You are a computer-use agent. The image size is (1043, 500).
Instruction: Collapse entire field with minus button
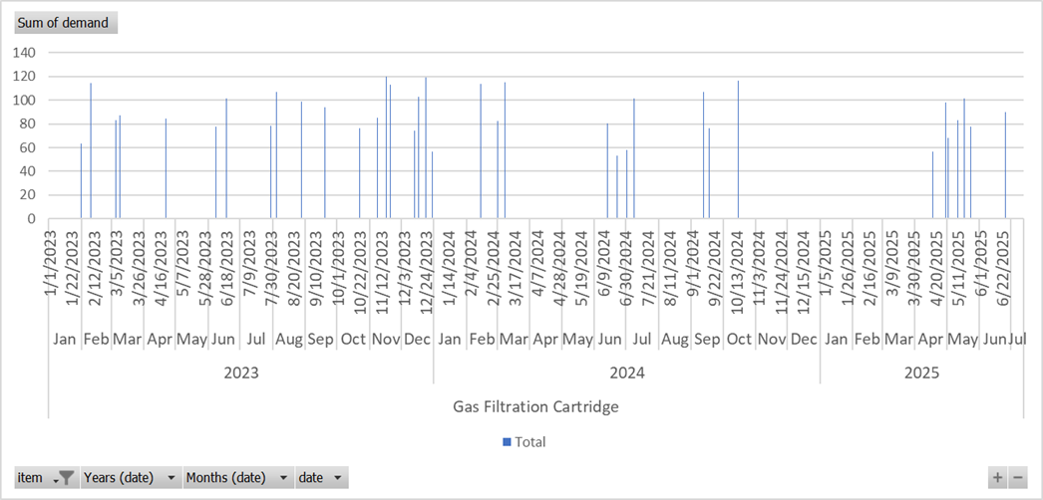1017,478
